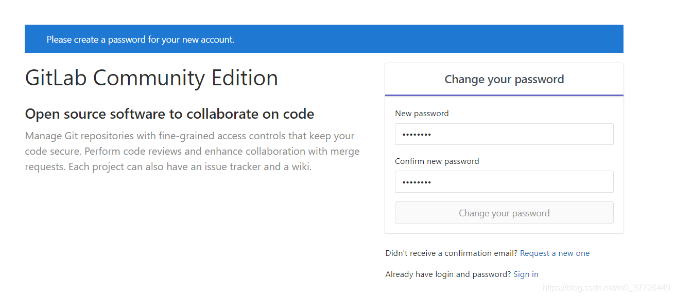Click the Already have login and password text
Viewport: 675px width, 297px height.
448,274
